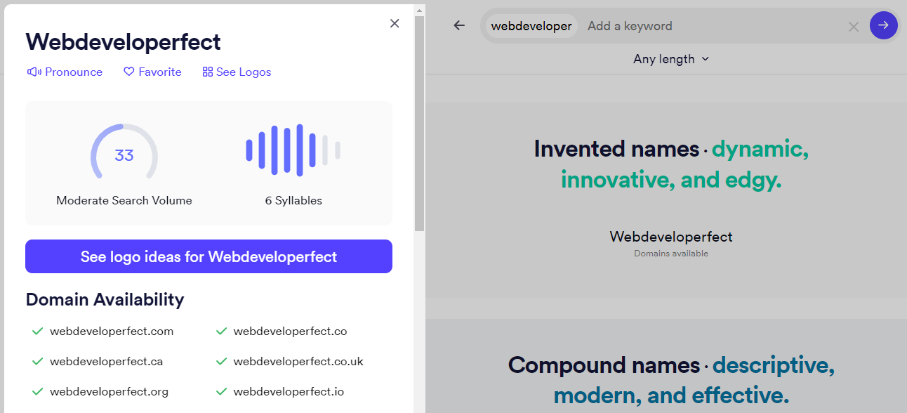Clear the keyword search with X icon
Screen dimensions: 907x413
coord(854,27)
